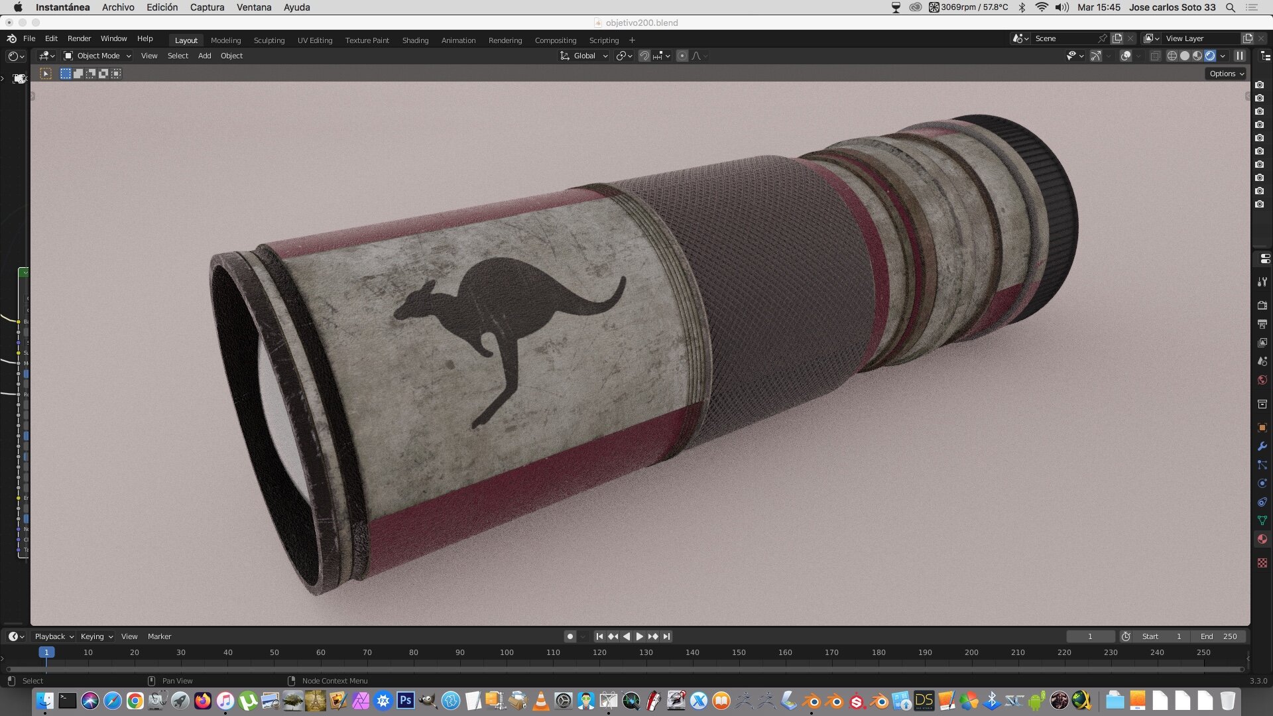The height and width of the screenshot is (716, 1273).
Task: Open the View Layer properties tab
Action: click(1262, 343)
